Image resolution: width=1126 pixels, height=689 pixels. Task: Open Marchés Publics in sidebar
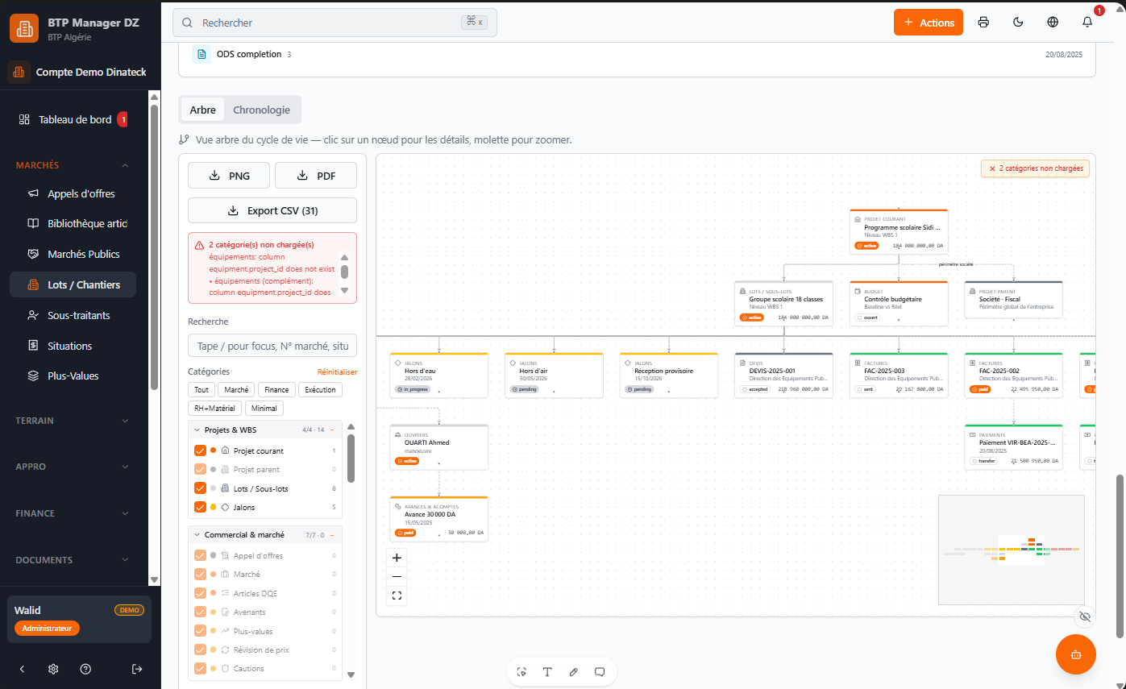tap(73, 254)
